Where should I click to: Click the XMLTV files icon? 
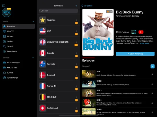(x=4, y=68)
